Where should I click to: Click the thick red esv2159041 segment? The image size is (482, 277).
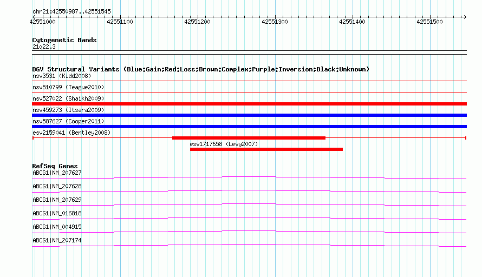[249, 138]
